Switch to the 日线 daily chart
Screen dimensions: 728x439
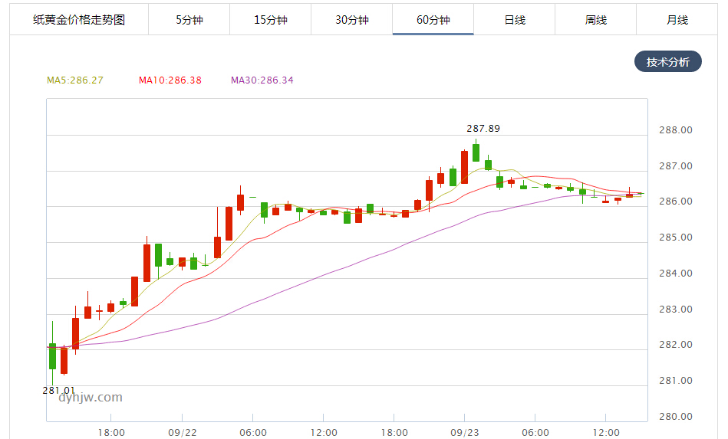[515, 20]
